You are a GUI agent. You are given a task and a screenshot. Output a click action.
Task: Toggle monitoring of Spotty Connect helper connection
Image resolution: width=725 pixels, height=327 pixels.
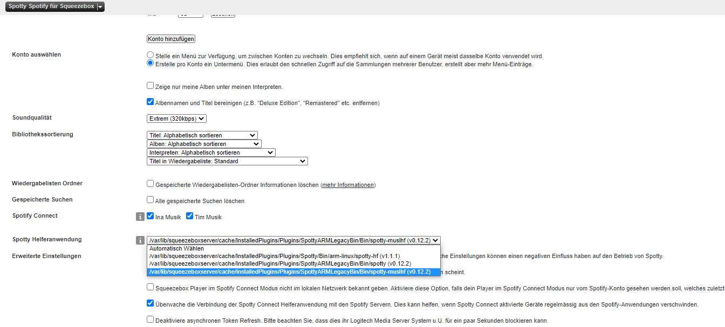150,303
